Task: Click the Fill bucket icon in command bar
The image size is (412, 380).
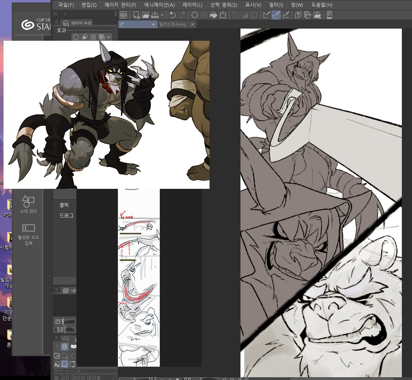Action: tap(213, 15)
